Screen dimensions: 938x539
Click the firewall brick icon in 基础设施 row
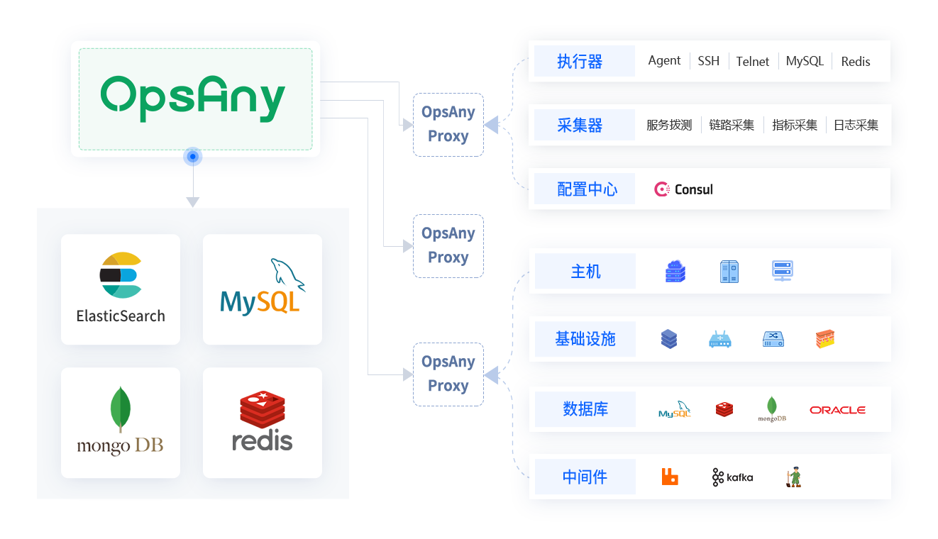pyautogui.click(x=825, y=339)
